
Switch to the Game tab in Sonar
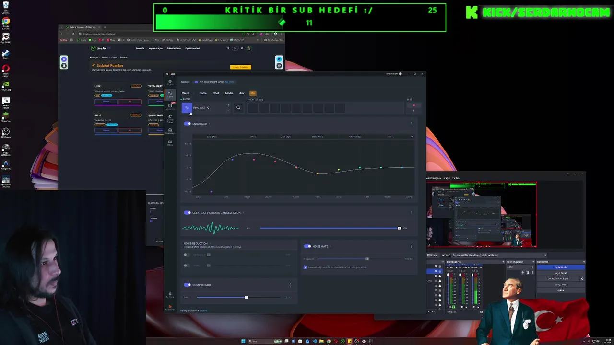(x=203, y=93)
